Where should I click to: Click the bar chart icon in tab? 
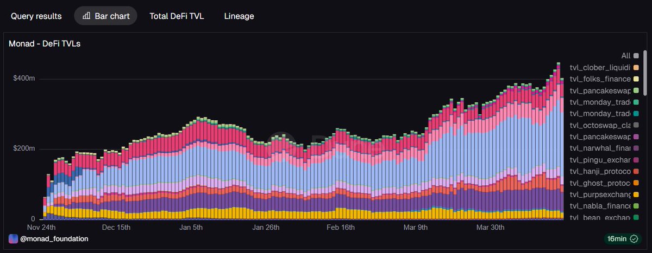[86, 16]
